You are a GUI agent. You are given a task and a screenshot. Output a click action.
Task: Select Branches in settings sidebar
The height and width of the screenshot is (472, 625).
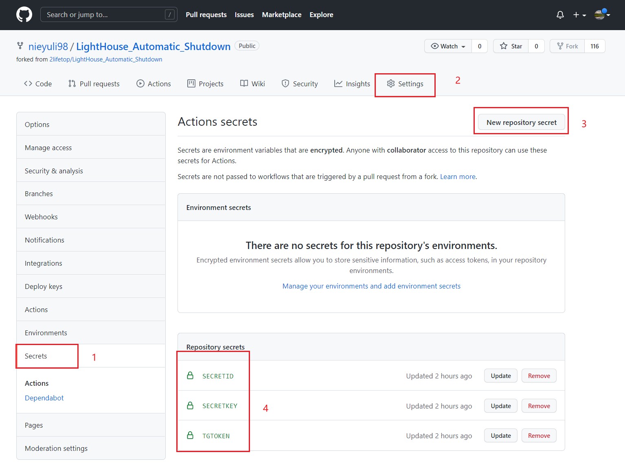pos(91,194)
